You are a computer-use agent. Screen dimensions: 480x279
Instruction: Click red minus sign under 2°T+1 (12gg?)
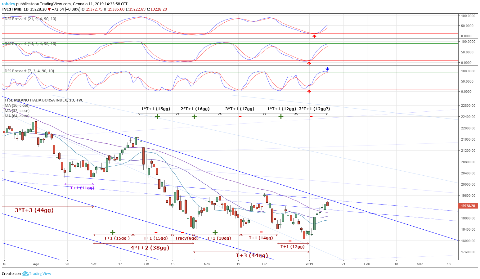tap(311, 117)
